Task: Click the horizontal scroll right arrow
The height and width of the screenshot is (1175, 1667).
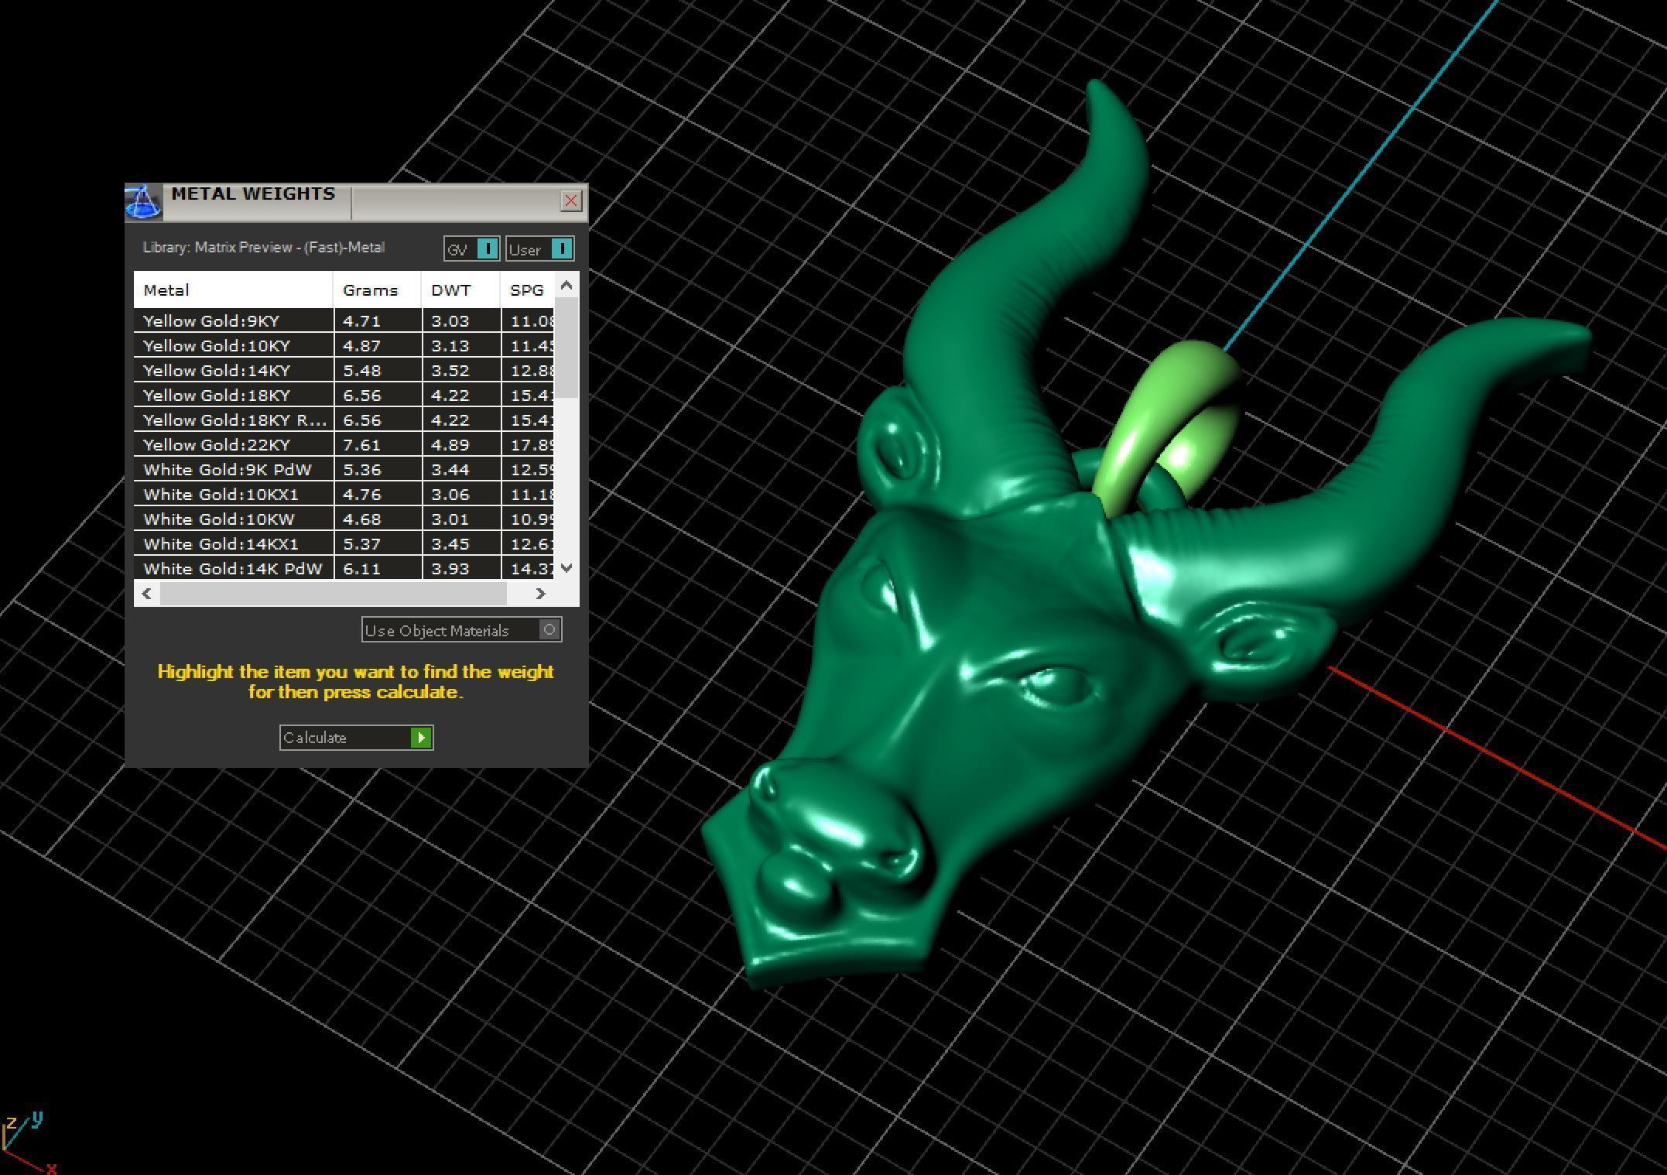Action: [541, 594]
